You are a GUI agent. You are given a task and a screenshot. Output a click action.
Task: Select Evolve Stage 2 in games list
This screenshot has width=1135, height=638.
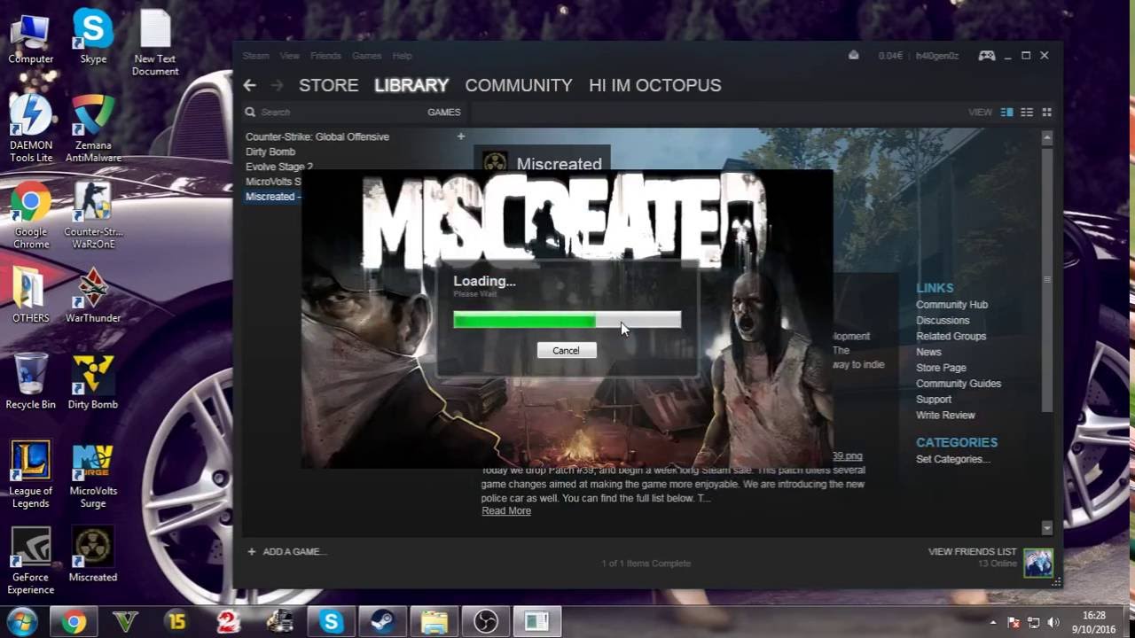279,167
